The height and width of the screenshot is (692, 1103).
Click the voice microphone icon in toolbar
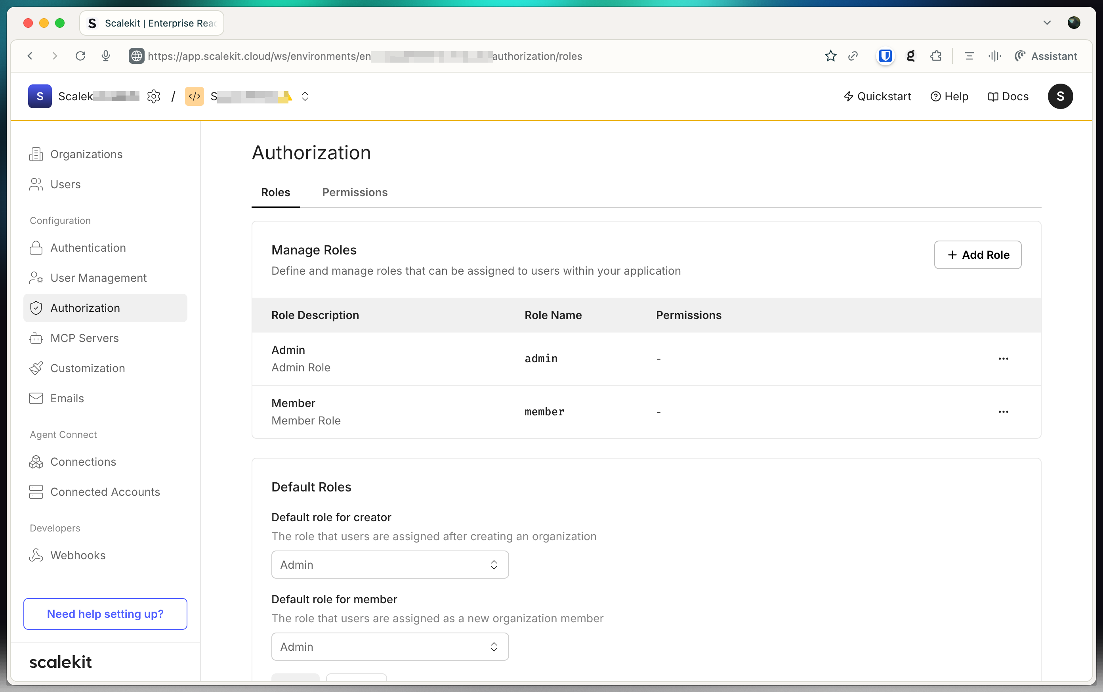click(106, 56)
